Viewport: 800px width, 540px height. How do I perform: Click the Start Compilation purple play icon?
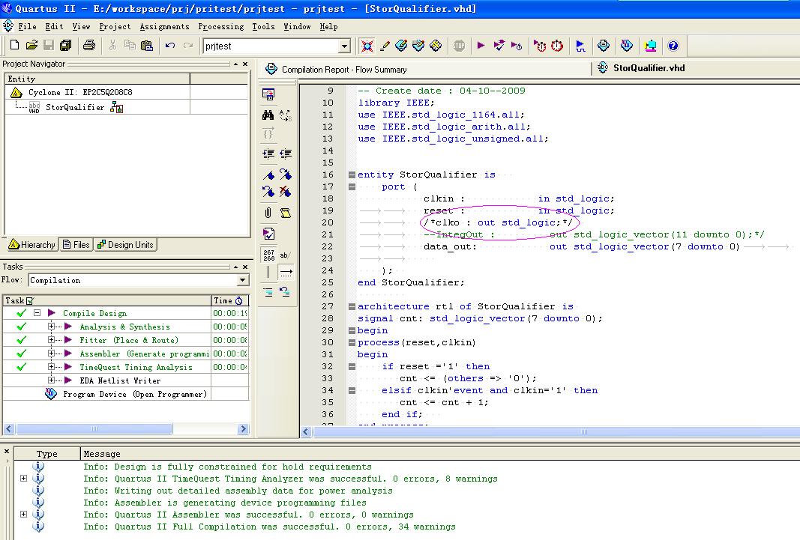(481, 46)
